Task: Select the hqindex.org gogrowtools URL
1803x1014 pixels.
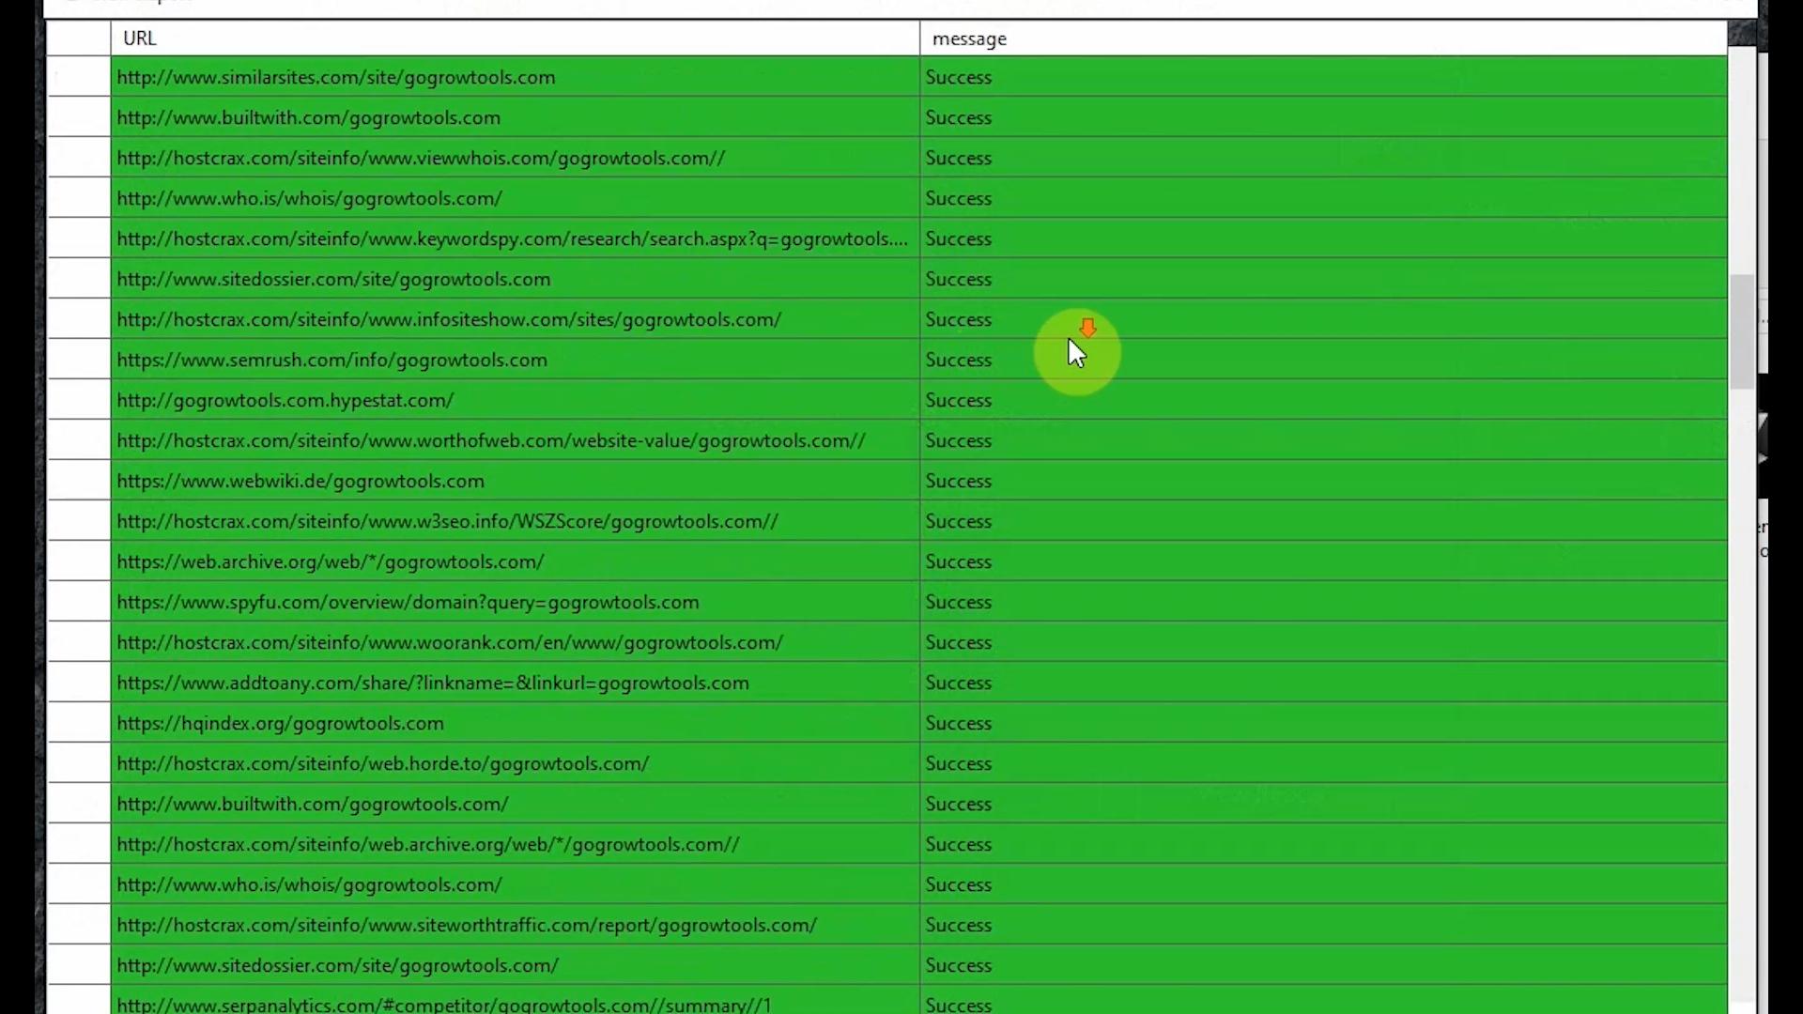Action: (280, 724)
